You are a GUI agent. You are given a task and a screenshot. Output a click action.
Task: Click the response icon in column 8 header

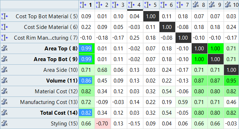(196, 5)
